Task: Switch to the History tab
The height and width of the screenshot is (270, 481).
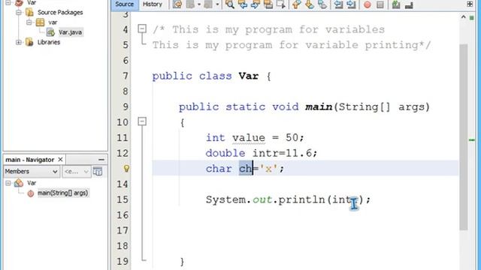Action: [153, 4]
